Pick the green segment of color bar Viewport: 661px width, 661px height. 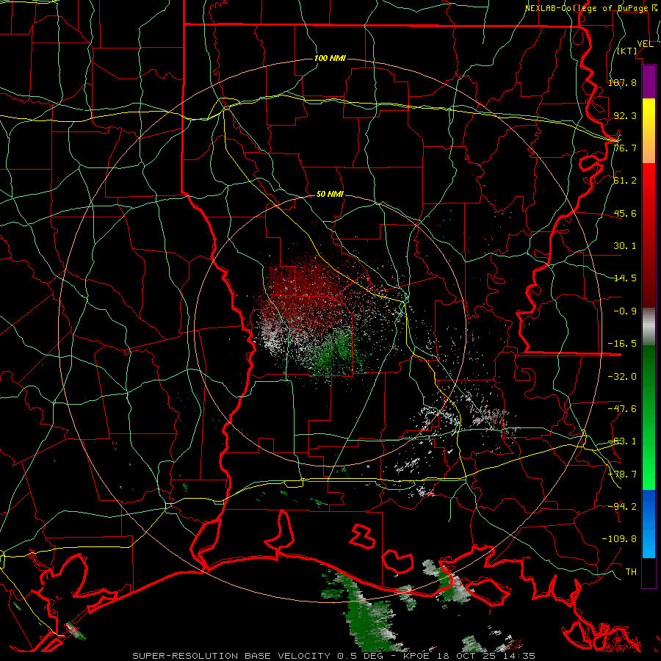coord(649,417)
